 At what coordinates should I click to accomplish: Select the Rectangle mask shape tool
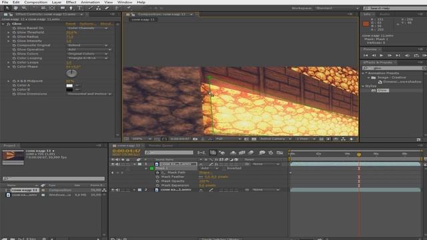click(62, 8)
